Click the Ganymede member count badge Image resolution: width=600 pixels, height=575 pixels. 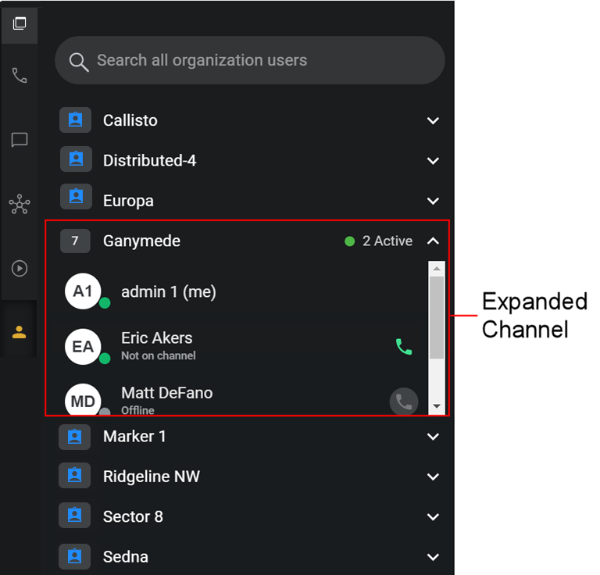coord(75,241)
